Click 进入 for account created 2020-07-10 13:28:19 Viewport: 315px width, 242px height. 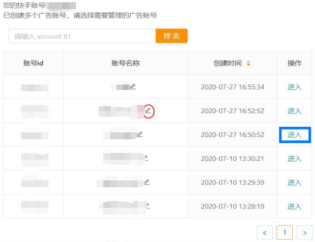[294, 207]
